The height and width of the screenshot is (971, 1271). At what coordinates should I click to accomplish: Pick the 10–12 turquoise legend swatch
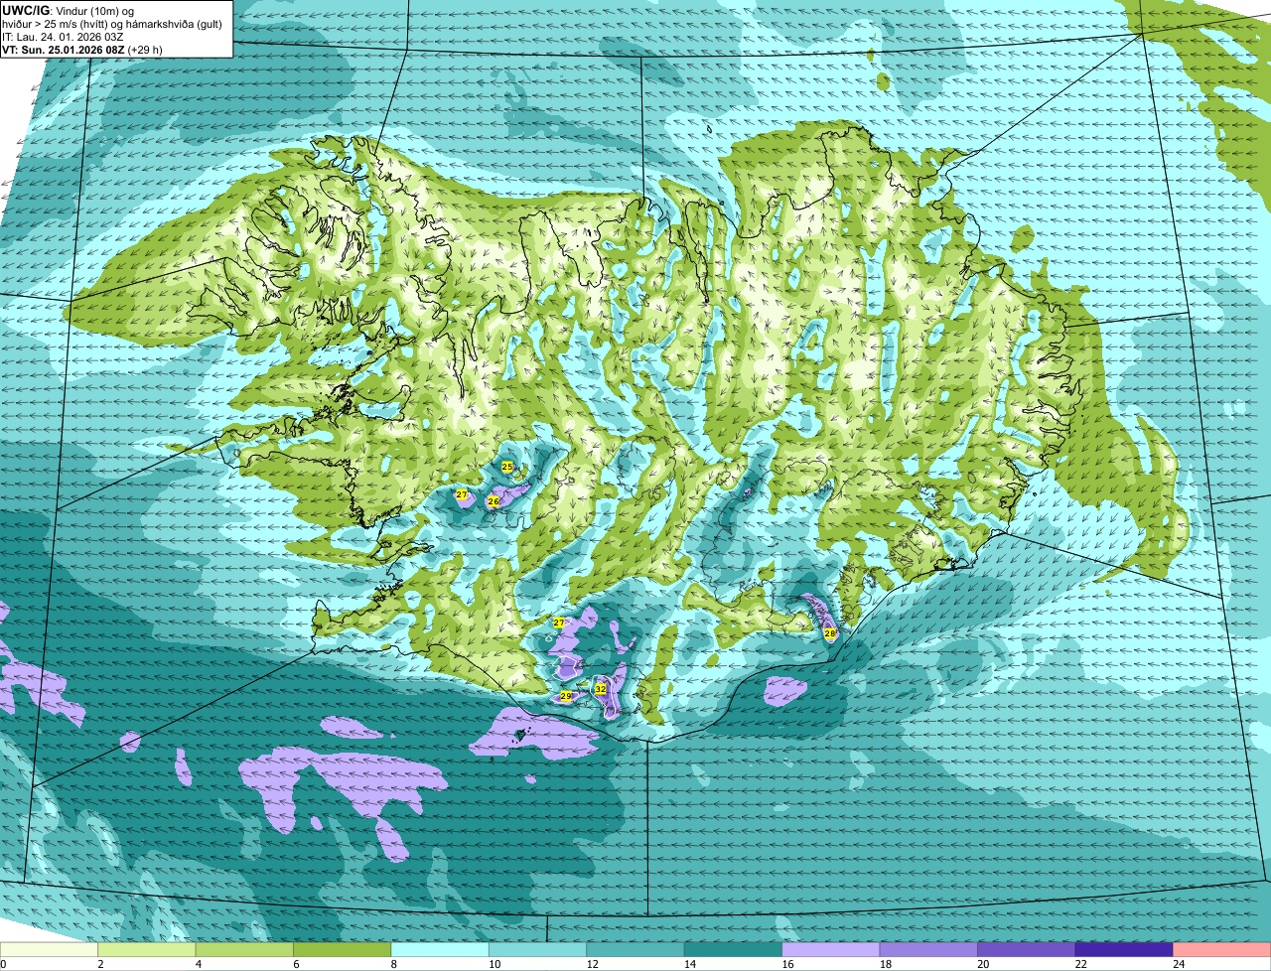(538, 949)
